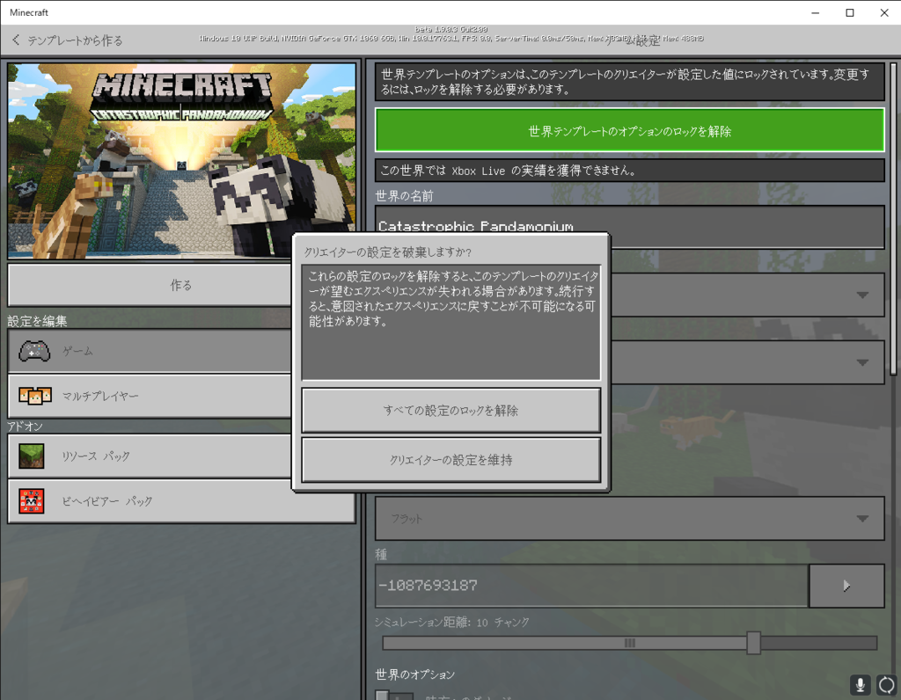Unlock all settings with すべての設定のロックを解除
The width and height of the screenshot is (901, 700).
click(x=451, y=411)
